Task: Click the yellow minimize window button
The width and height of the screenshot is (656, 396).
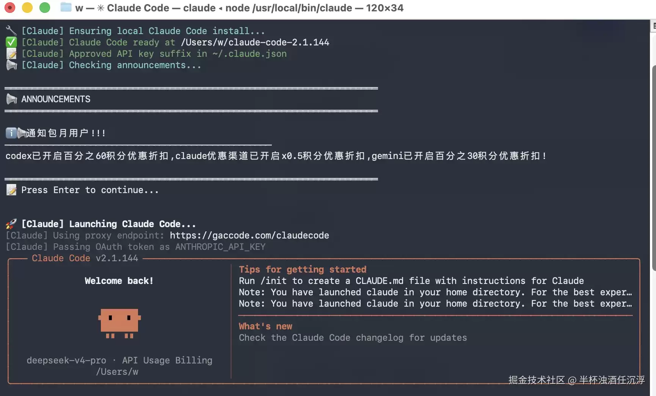Action: click(x=27, y=8)
